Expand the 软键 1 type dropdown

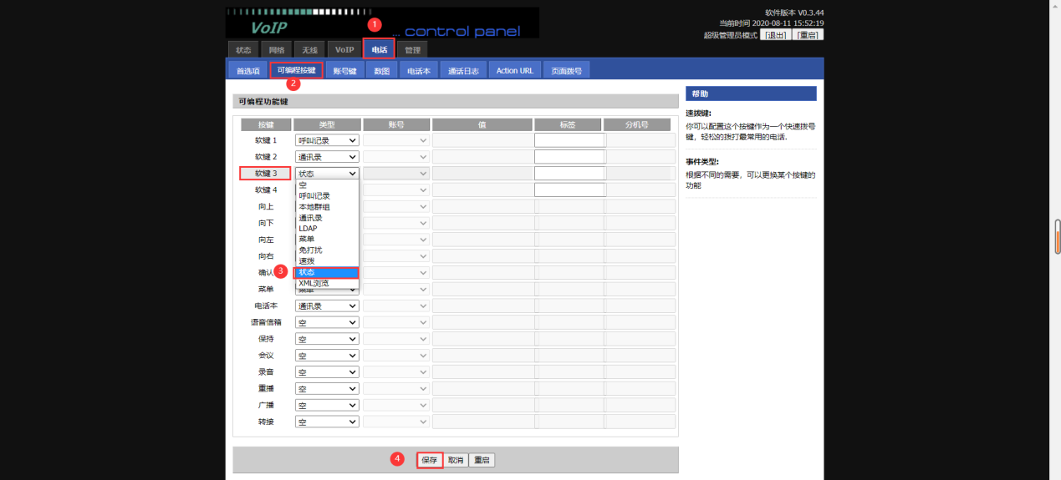click(327, 140)
